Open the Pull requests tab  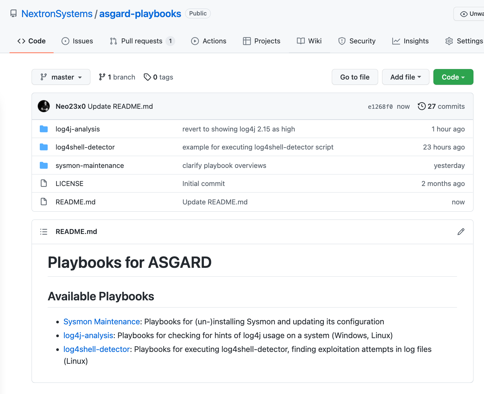coord(142,41)
